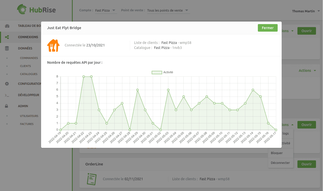Click the Just Eat orange house logo
This screenshot has width=323, height=191.
53,45
